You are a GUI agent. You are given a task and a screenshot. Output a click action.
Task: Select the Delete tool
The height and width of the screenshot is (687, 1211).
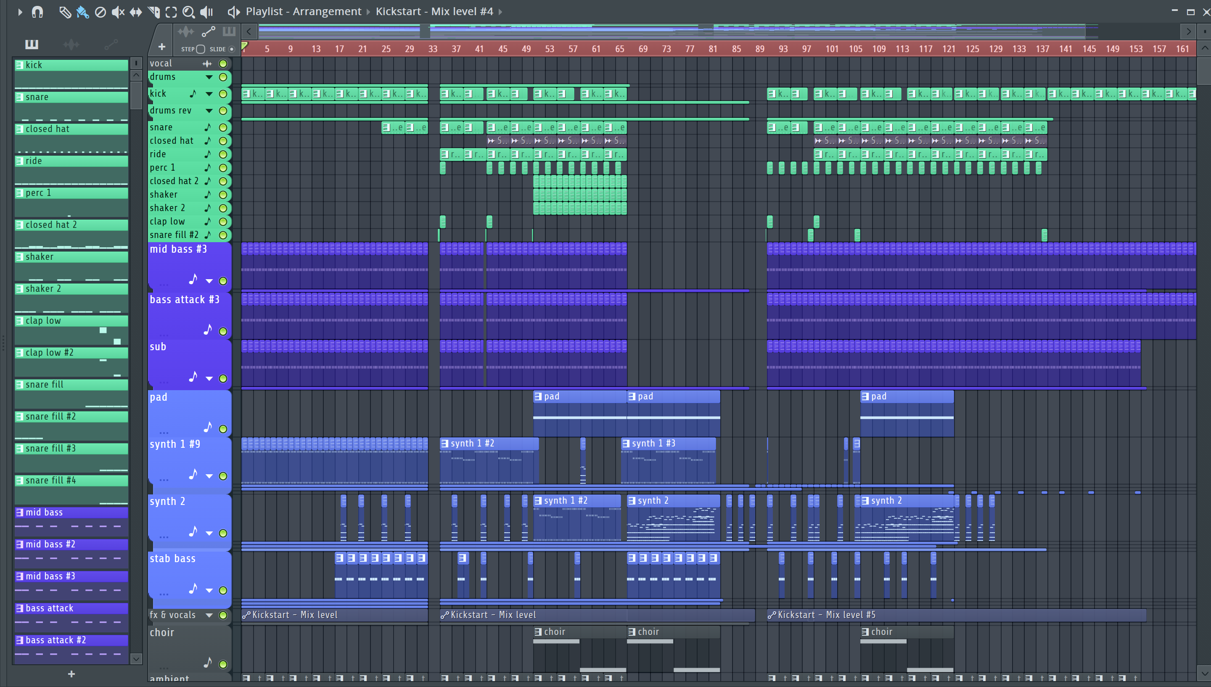coord(100,12)
